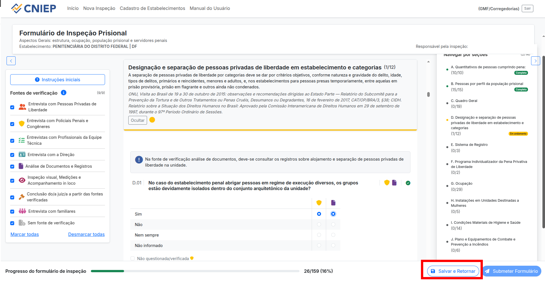Open Nova Inspeção from the top menu
Image resolution: width=545 pixels, height=281 pixels.
pyautogui.click(x=99, y=8)
